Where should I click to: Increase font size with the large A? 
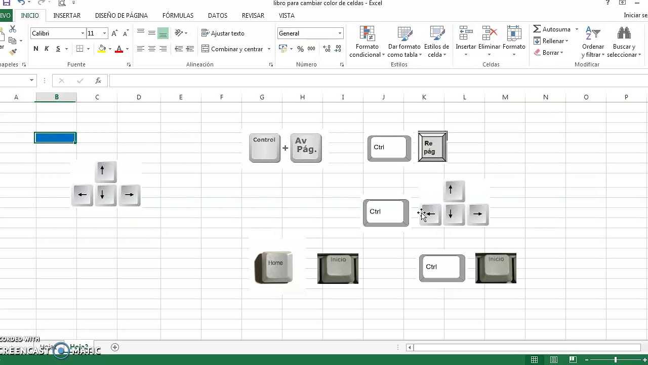tap(114, 33)
